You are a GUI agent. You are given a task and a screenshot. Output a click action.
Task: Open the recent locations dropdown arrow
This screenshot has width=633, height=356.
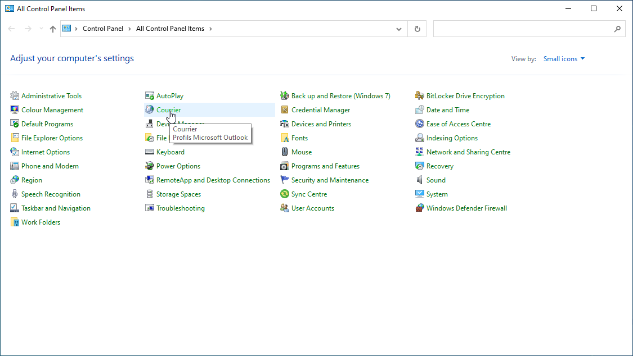[41, 29]
